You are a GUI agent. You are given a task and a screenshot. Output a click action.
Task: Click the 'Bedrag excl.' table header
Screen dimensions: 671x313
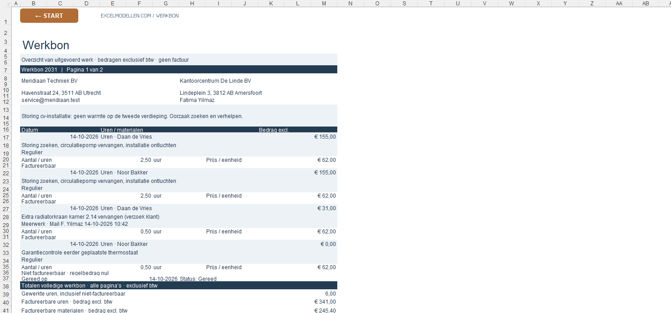coord(274,130)
